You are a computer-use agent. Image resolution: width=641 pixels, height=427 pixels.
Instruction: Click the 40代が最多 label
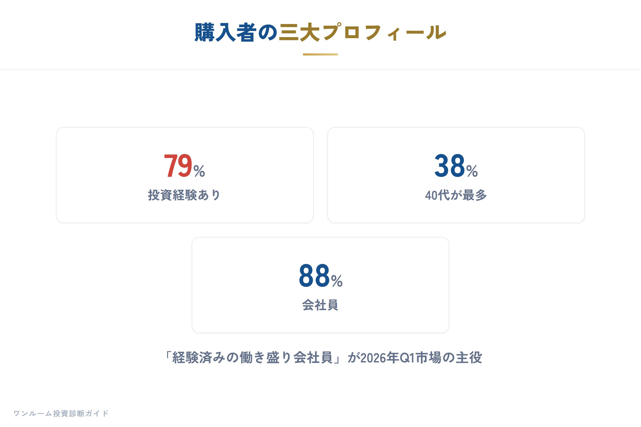[456, 195]
